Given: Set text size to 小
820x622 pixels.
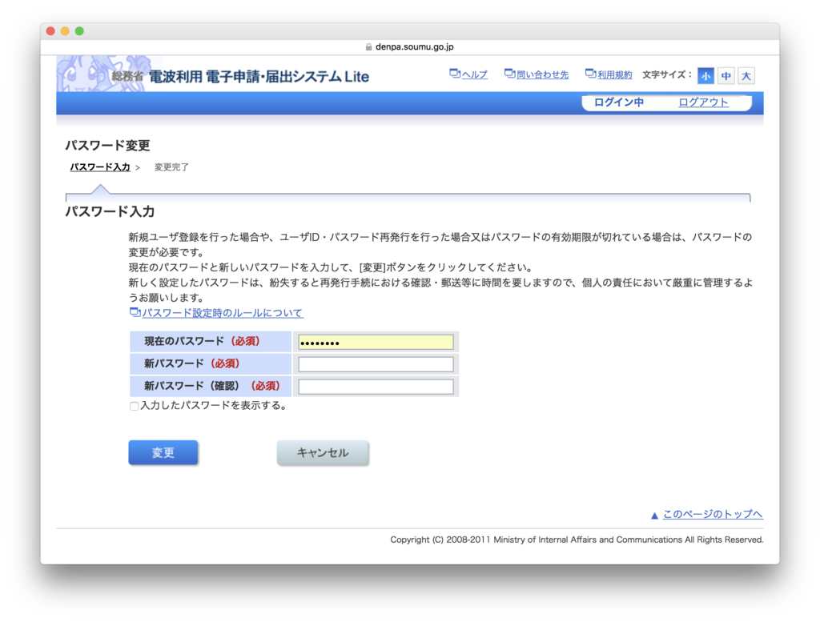Looking at the screenshot, I should [706, 76].
